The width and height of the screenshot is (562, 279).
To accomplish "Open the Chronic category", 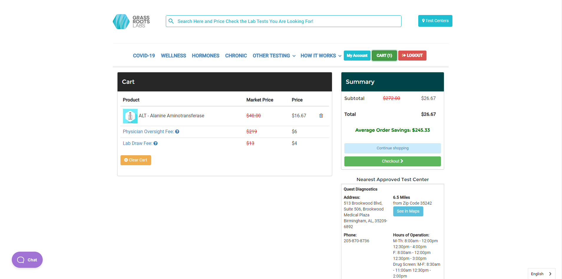I will (x=236, y=56).
